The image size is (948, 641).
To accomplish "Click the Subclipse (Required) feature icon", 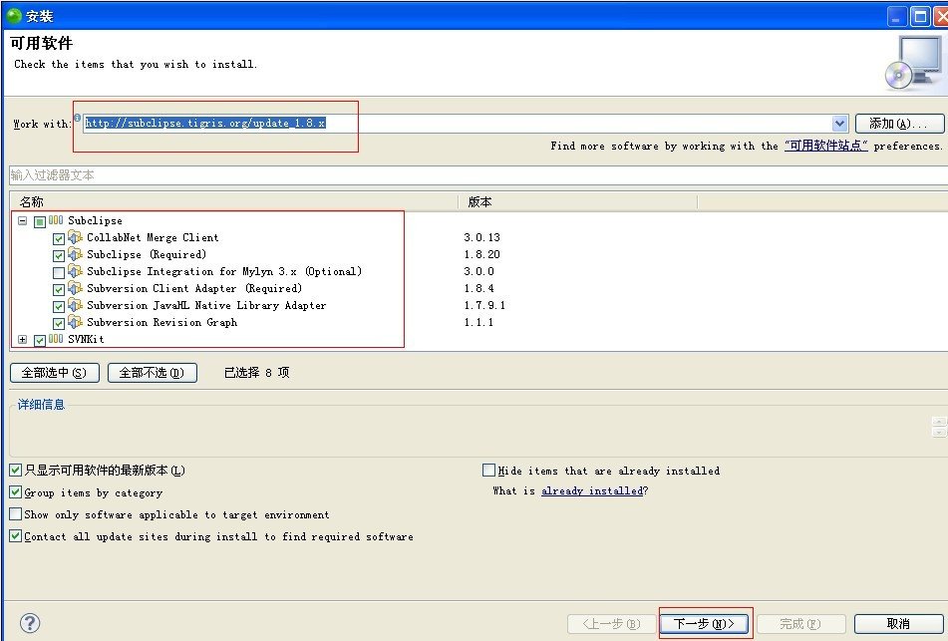I will 75,254.
